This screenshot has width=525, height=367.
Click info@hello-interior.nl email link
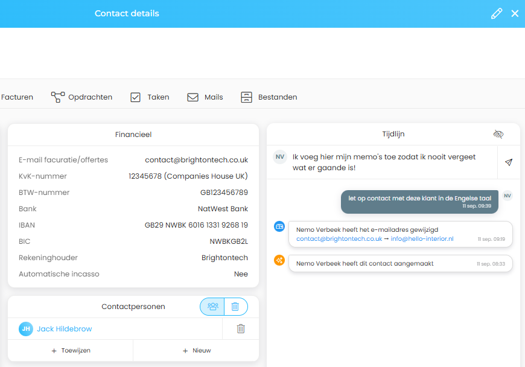[422, 239]
